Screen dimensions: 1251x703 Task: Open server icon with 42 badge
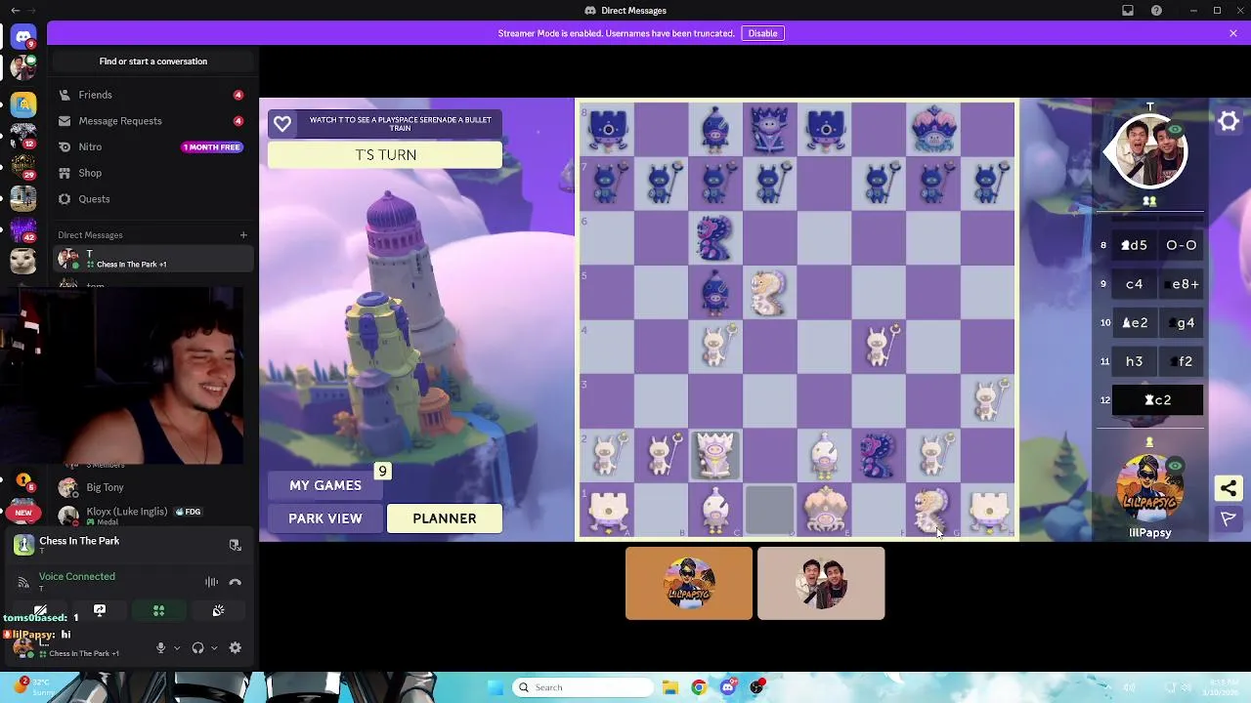tap(23, 229)
